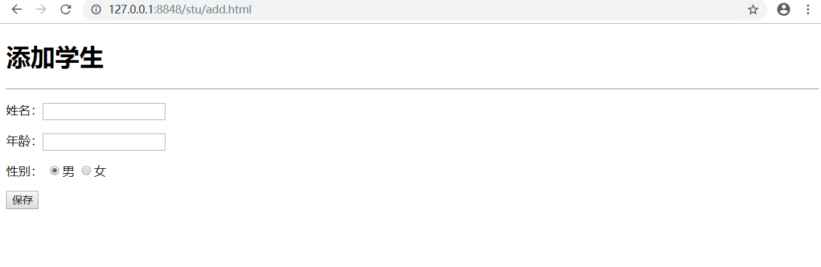Focus the 年龄 text input field
Image resolution: width=821 pixels, height=267 pixels.
[104, 142]
